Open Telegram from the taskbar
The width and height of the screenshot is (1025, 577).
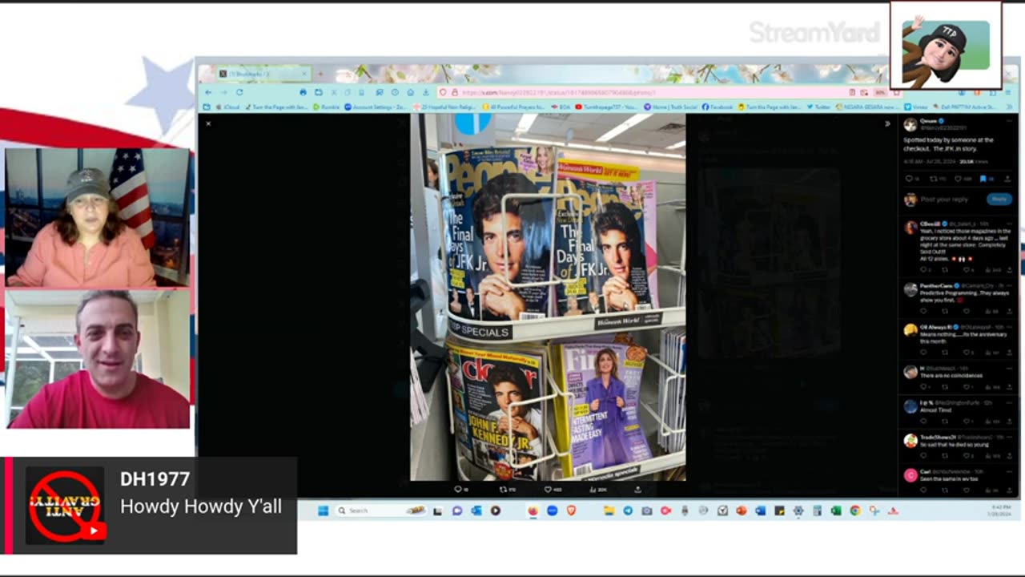[627, 510]
